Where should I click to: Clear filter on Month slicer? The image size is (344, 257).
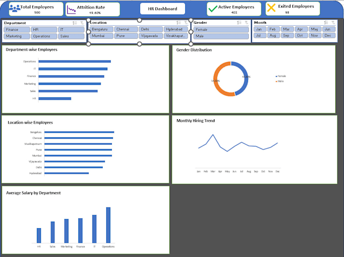click(x=333, y=23)
